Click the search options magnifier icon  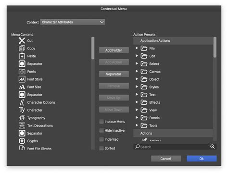[x=213, y=147]
